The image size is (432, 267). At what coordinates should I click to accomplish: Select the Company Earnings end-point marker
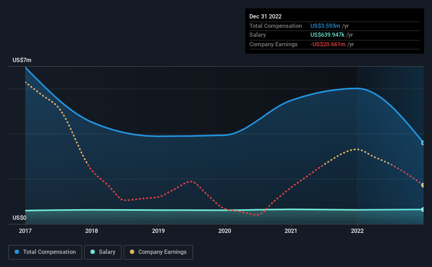423,185
